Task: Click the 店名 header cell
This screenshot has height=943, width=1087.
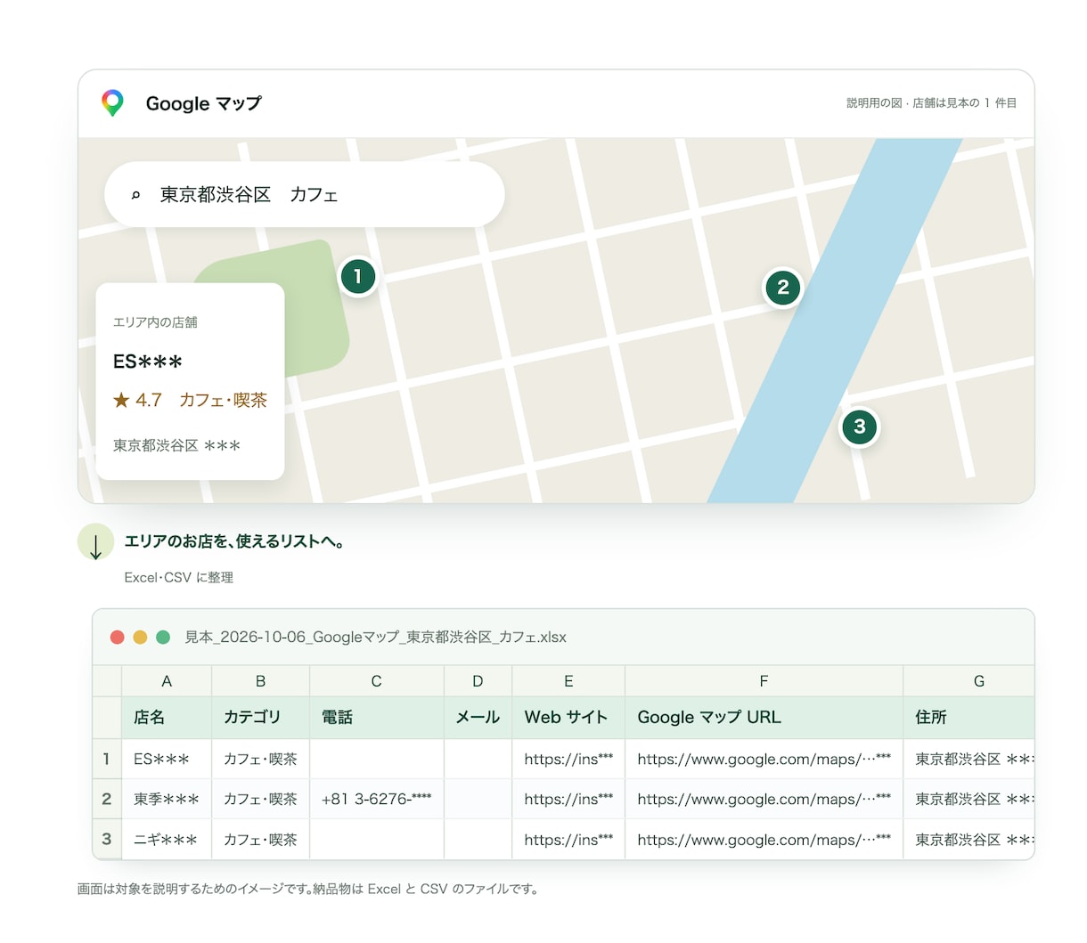Action: click(167, 718)
